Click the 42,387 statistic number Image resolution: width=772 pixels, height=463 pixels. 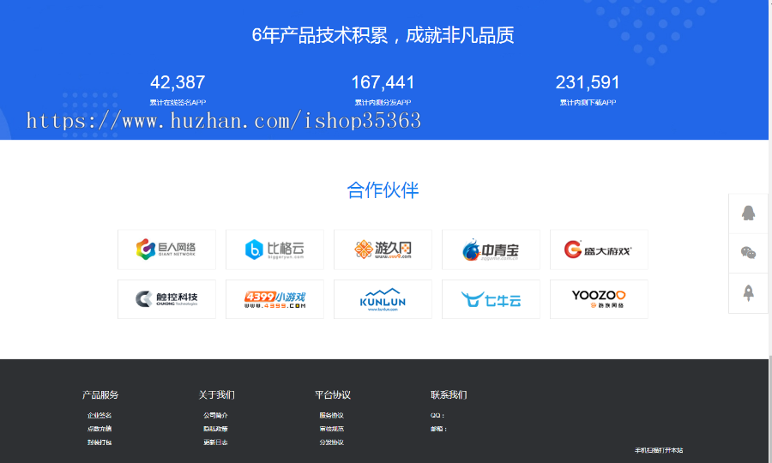point(178,82)
